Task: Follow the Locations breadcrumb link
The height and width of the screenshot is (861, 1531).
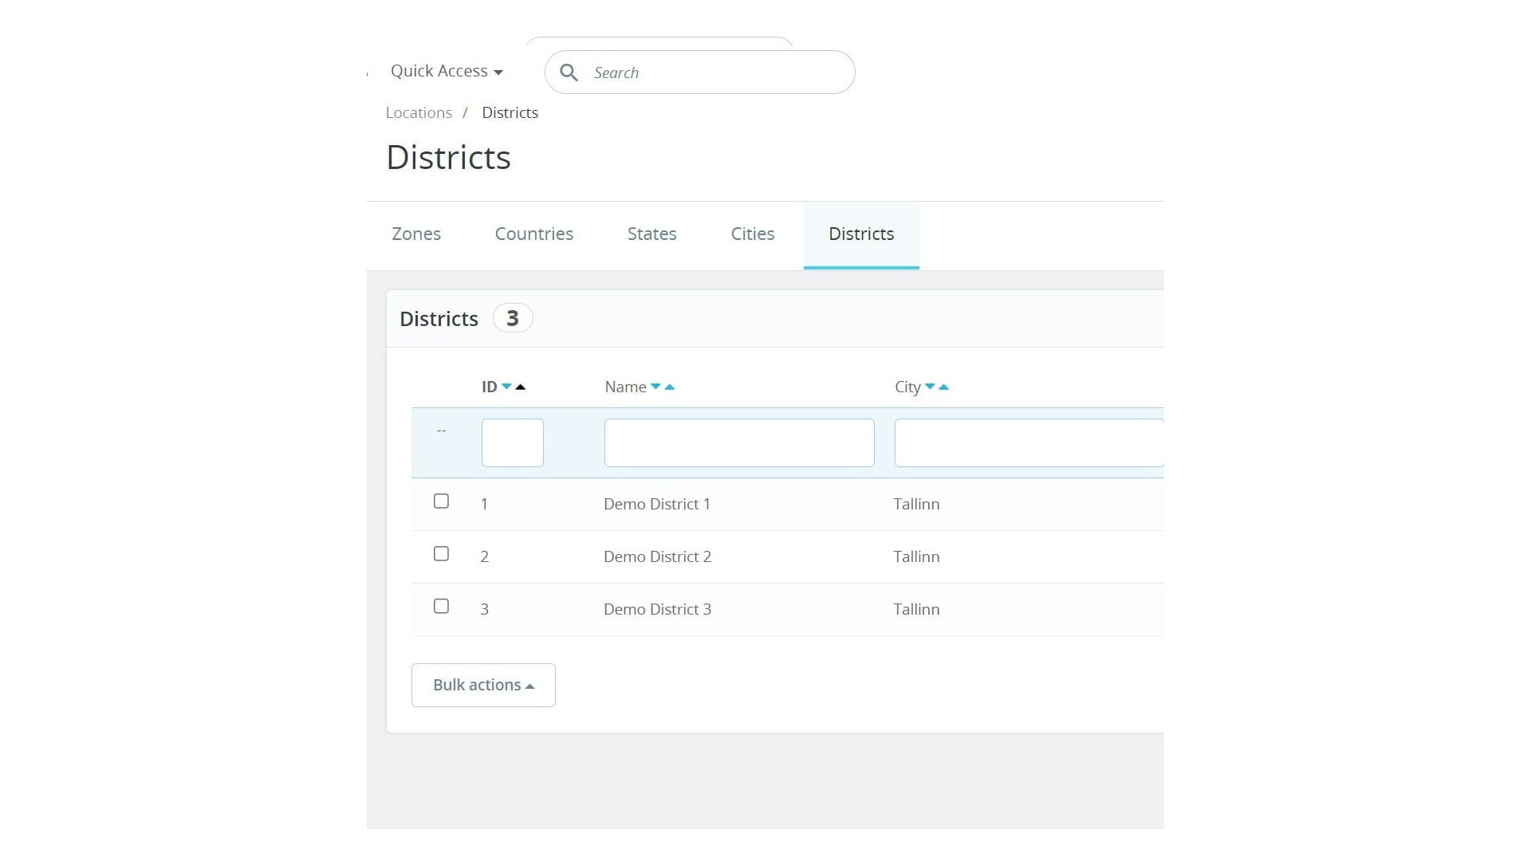Action: [419, 113]
